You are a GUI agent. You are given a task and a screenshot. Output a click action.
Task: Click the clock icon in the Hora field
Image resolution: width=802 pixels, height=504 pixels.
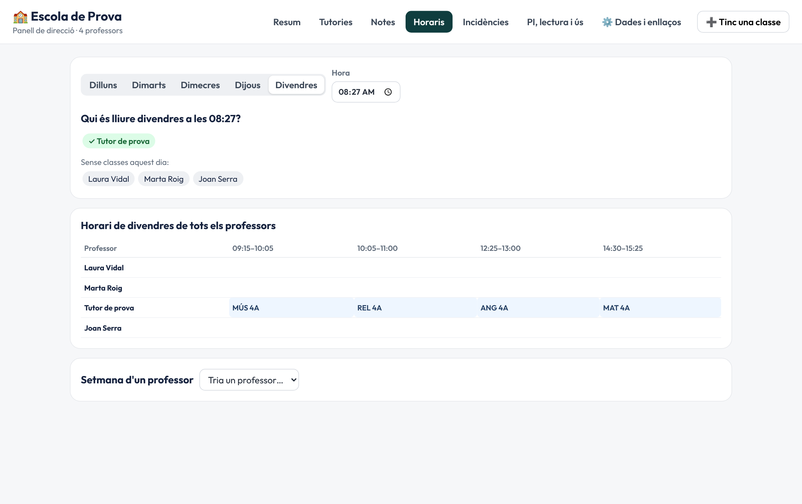click(x=388, y=92)
